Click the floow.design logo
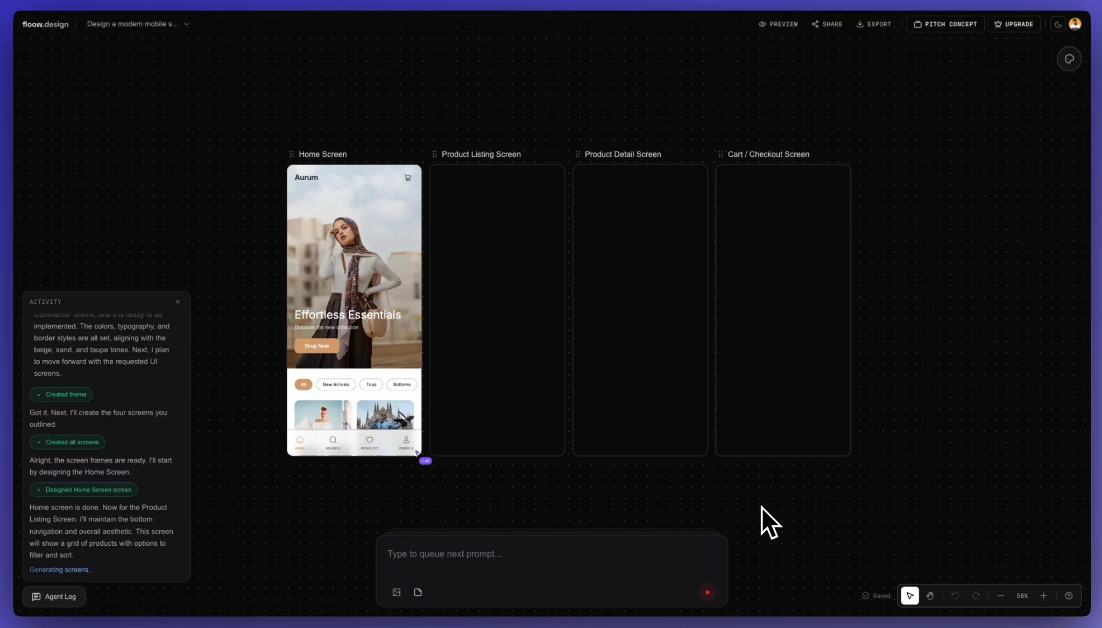 (45, 24)
